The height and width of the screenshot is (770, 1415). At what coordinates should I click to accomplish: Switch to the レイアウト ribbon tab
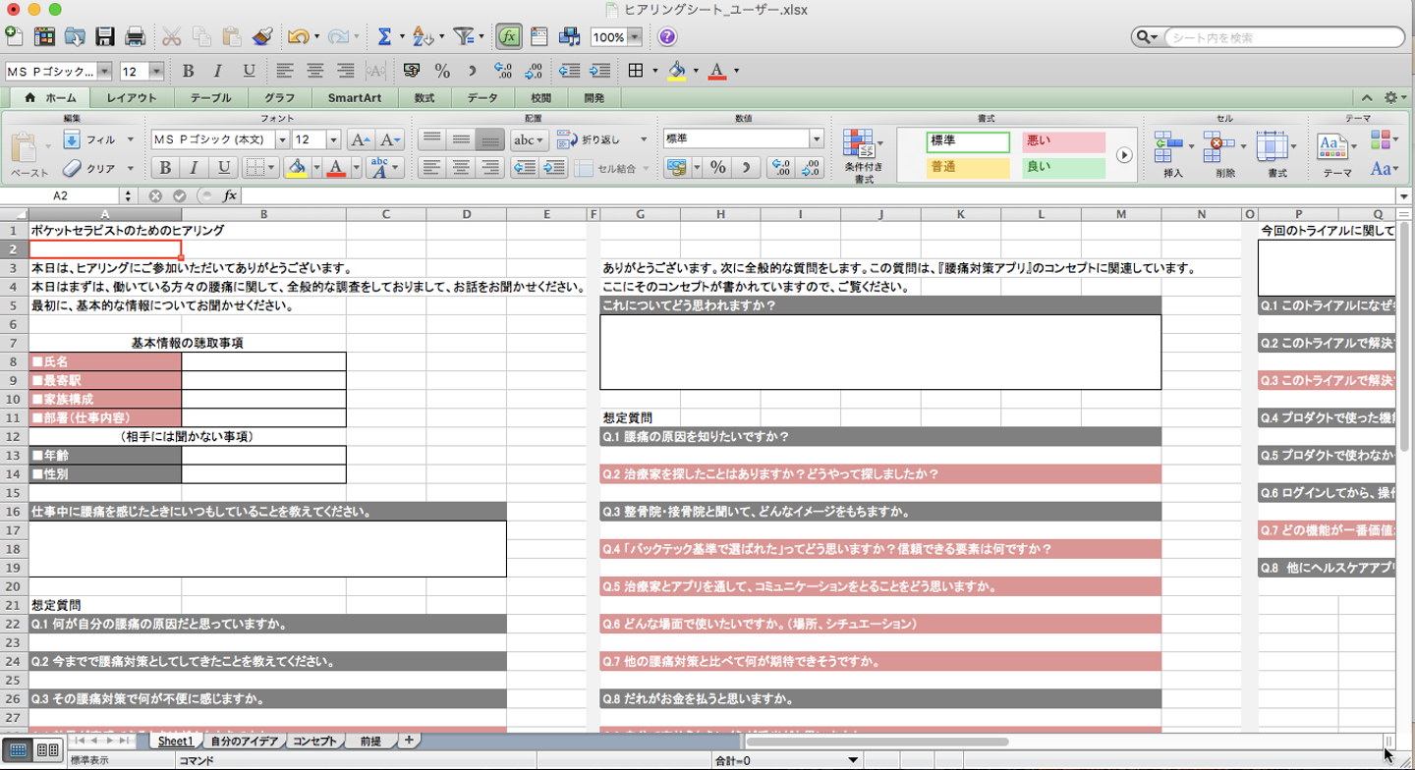[132, 98]
